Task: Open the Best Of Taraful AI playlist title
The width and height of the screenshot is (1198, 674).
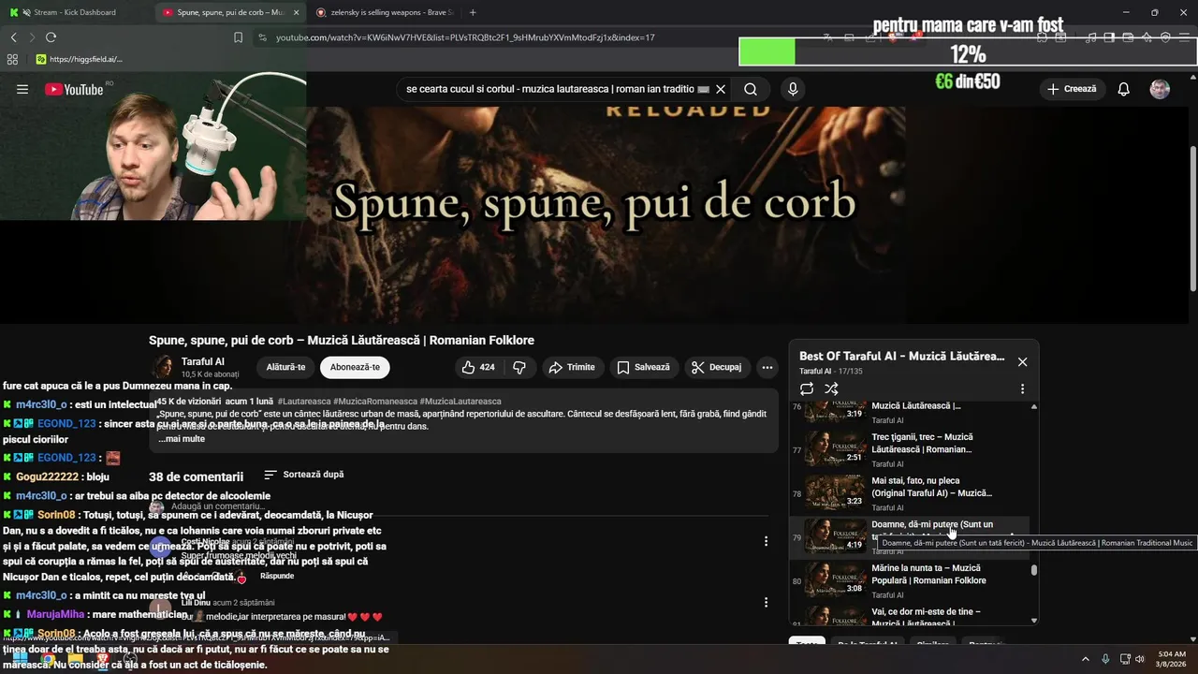Action: [901, 357]
